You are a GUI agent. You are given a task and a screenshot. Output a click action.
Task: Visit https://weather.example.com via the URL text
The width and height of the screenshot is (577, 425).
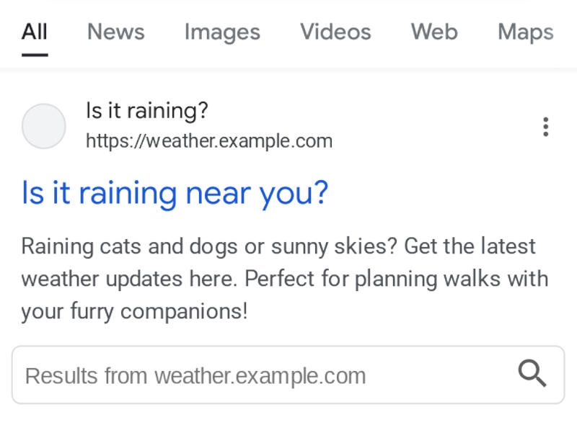pyautogui.click(x=210, y=140)
